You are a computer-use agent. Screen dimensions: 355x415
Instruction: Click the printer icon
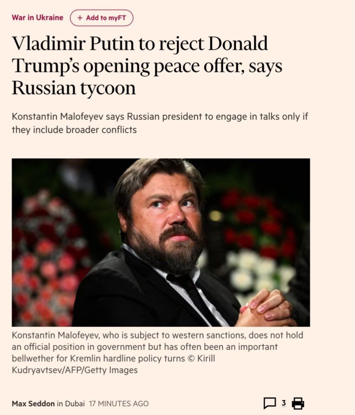(298, 403)
